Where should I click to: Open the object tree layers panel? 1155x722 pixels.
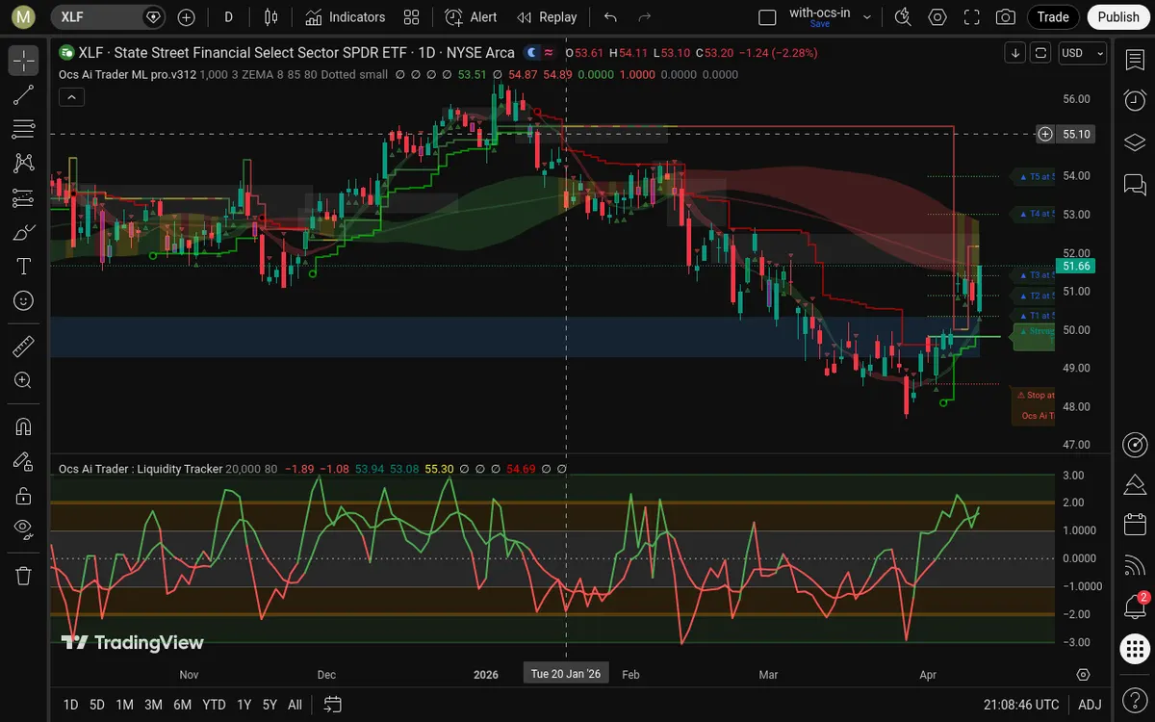coord(1135,142)
